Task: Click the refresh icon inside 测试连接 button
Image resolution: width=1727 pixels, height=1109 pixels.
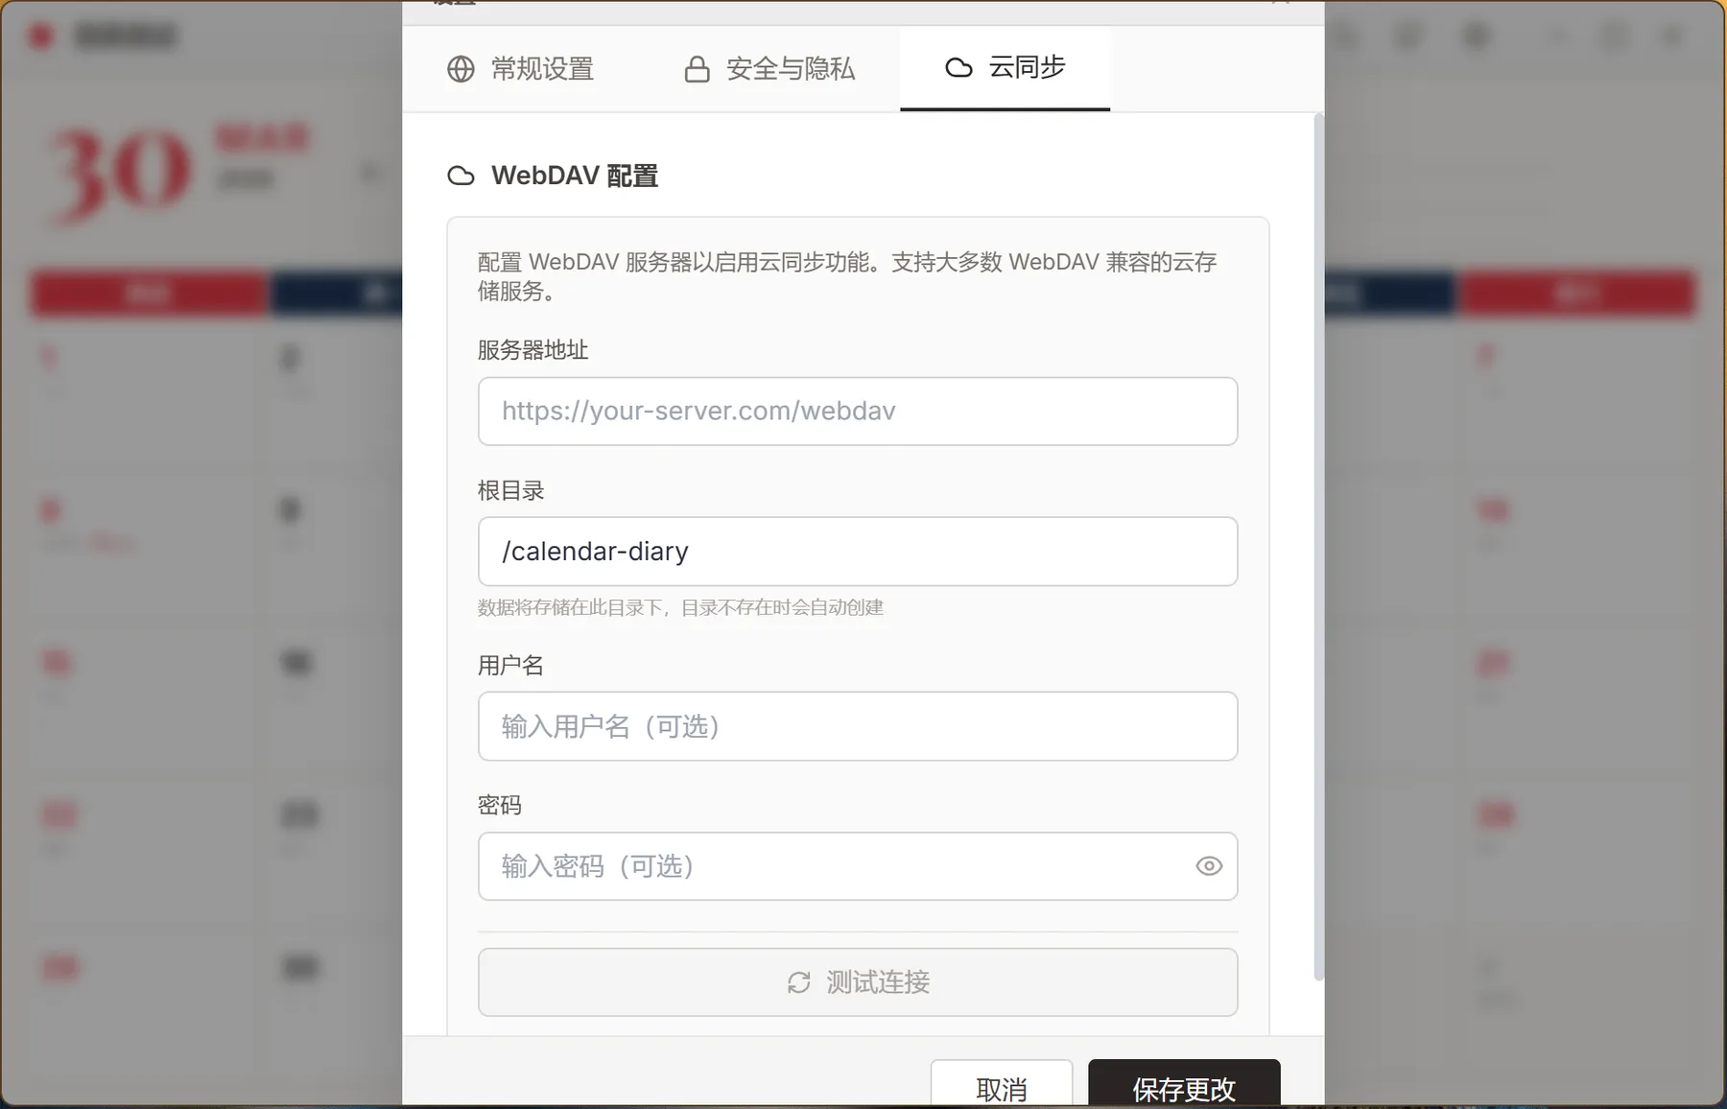Action: click(x=799, y=982)
